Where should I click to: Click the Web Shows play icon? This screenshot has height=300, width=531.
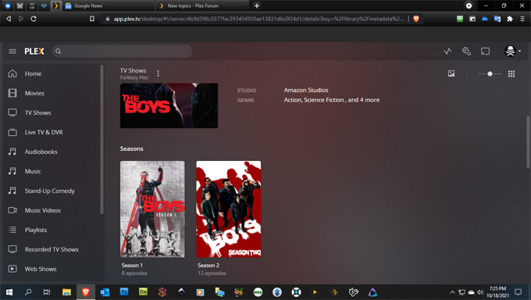[12, 269]
